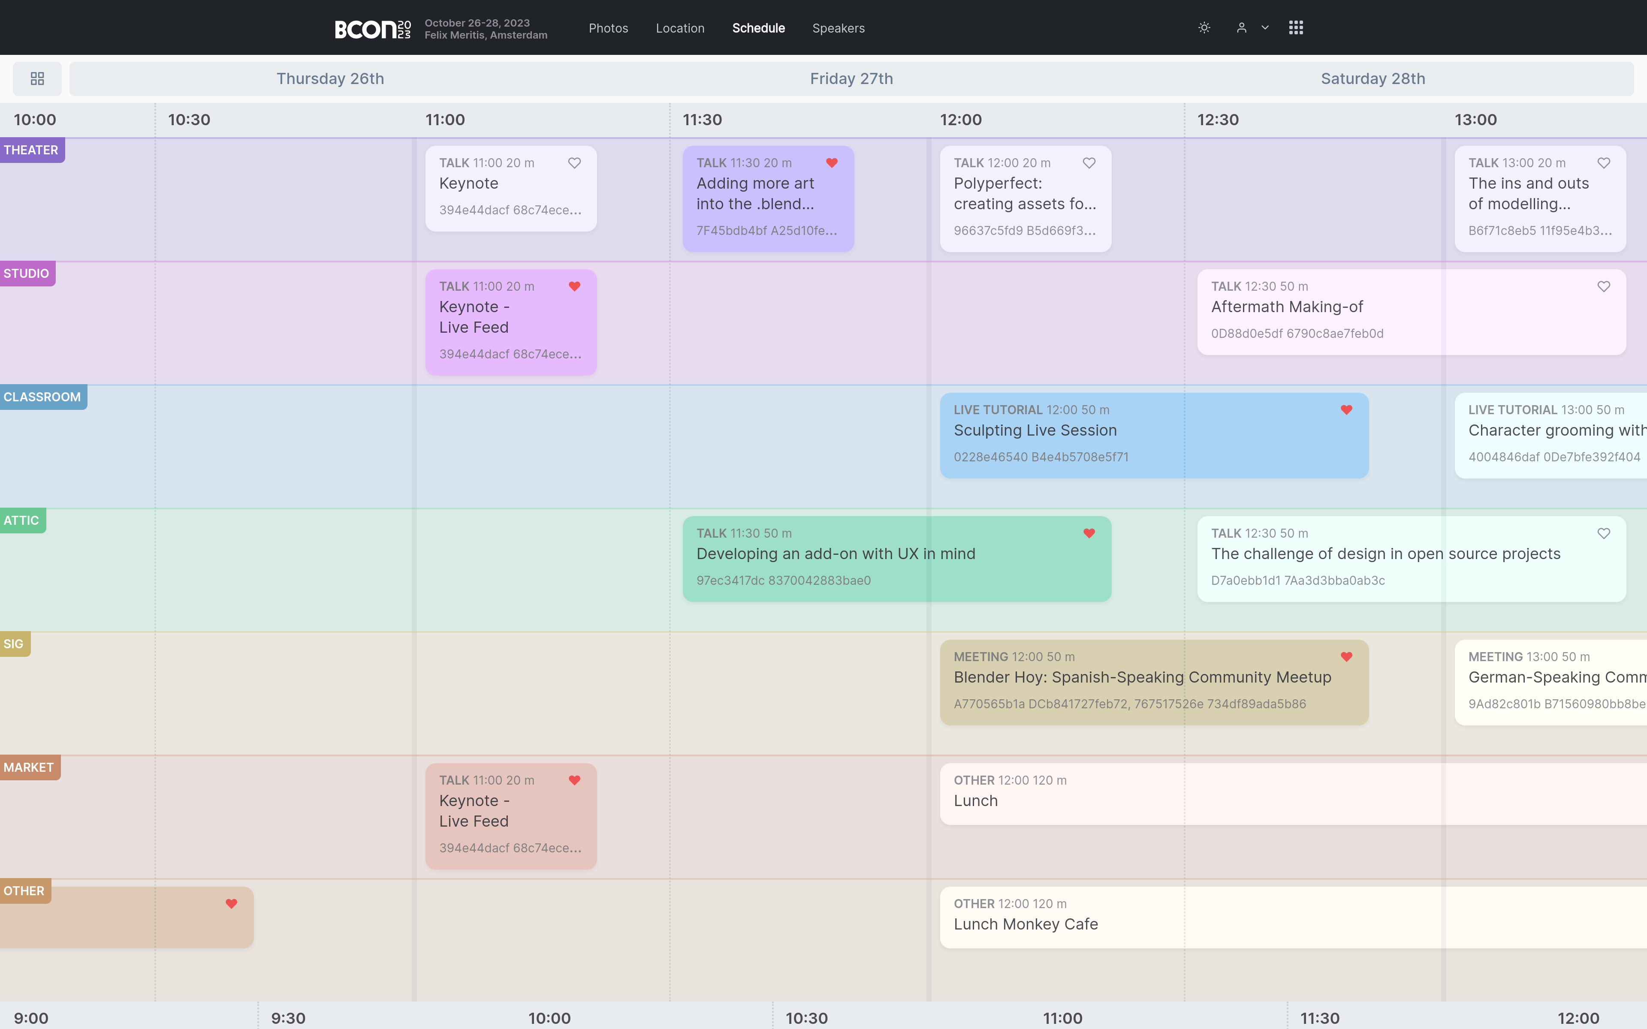The height and width of the screenshot is (1029, 1647).
Task: Expand the account dropdown chevron
Action: pos(1265,28)
